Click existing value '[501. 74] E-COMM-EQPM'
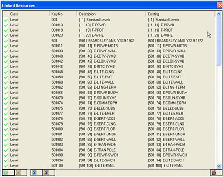The height and width of the screenshot is (177, 223). (167, 103)
